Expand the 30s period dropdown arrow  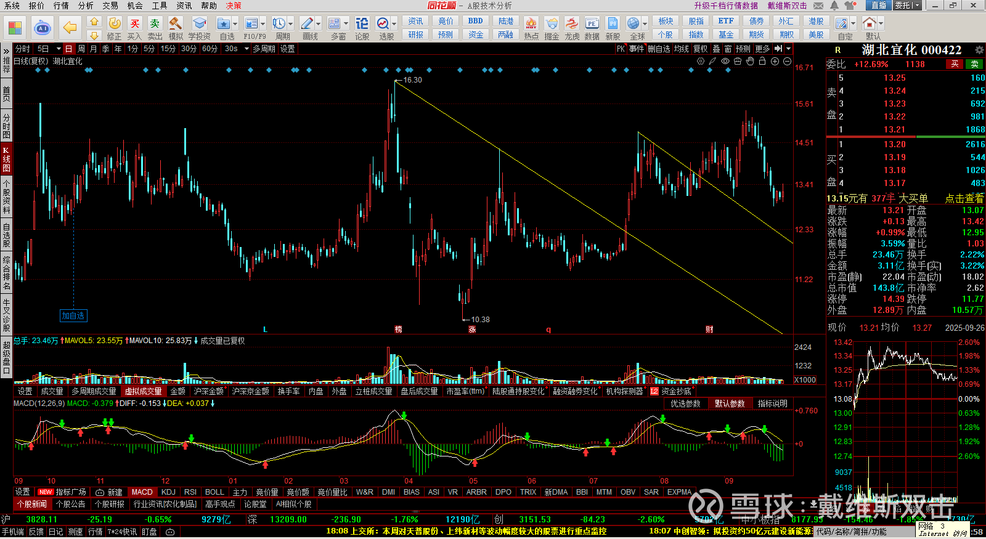click(245, 49)
